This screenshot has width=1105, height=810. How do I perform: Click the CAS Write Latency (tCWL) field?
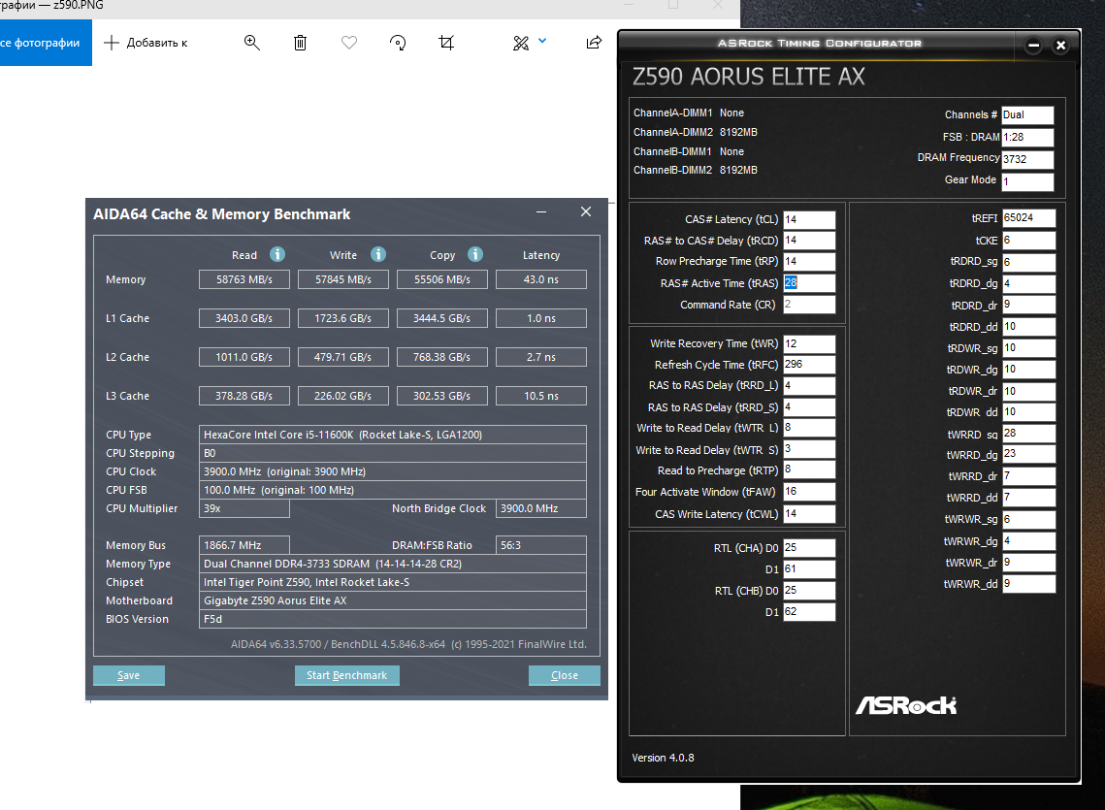click(x=809, y=514)
